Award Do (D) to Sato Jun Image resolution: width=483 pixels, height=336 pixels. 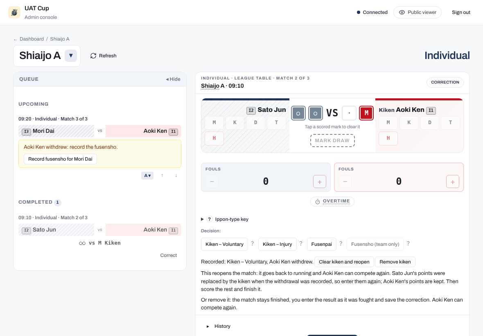pyautogui.click(x=256, y=123)
